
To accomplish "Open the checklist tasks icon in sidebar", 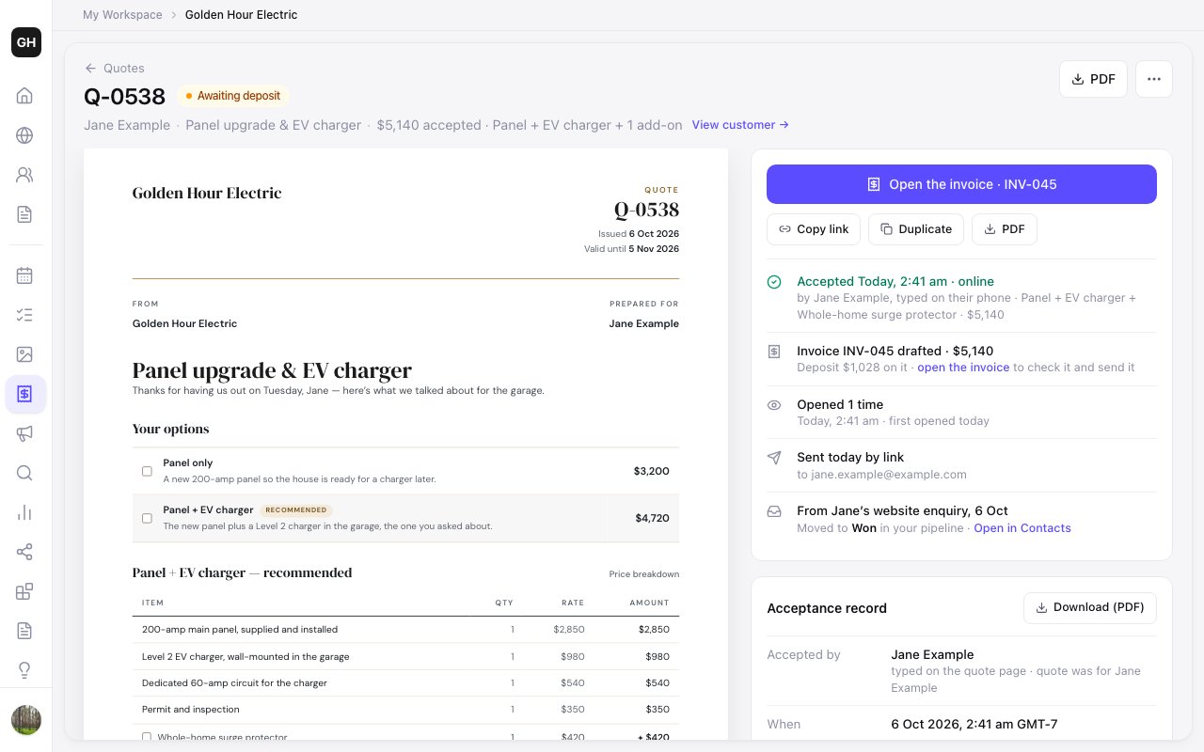I will point(25,315).
